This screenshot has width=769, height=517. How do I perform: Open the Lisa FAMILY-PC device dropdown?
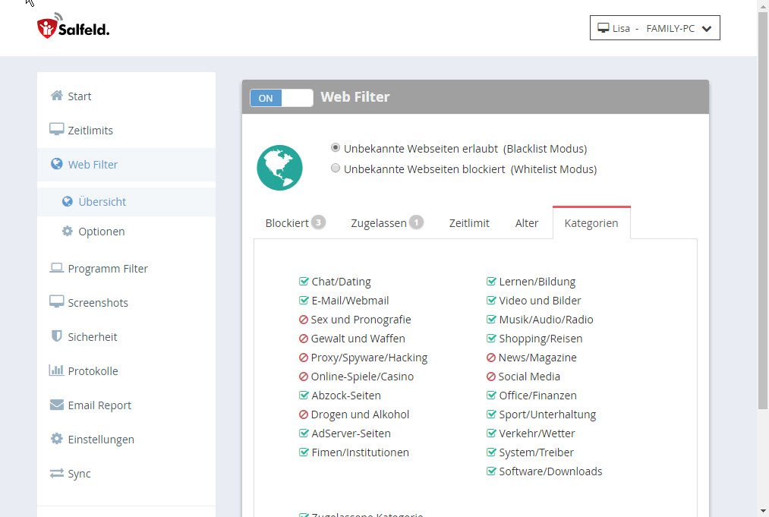click(654, 28)
